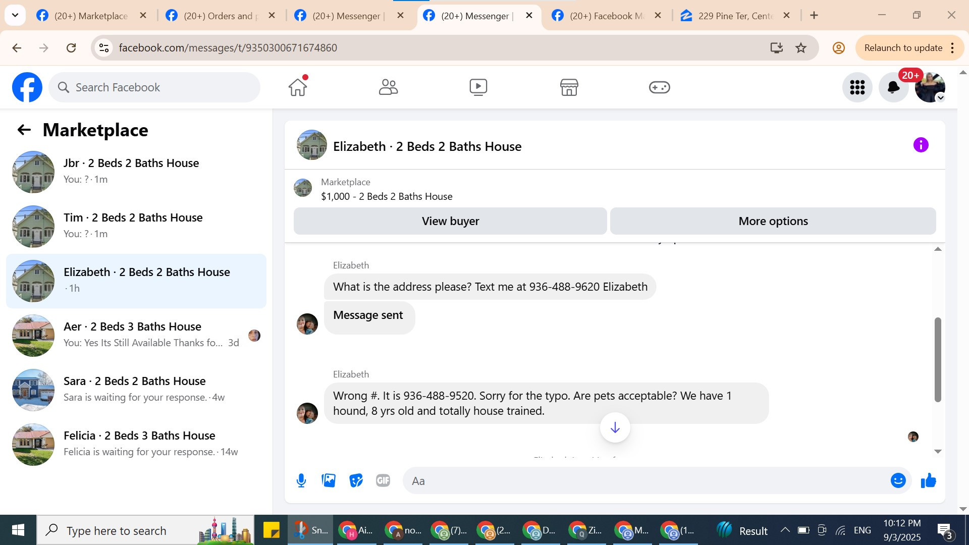Click the Search Facebook box
Image resolution: width=969 pixels, height=545 pixels.
coord(154,87)
